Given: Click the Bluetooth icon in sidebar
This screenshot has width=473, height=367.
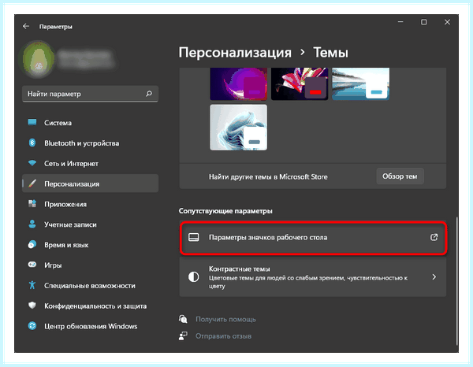Looking at the screenshot, I should 32,143.
